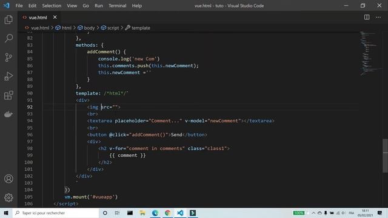Click the closing </script> tag
This screenshot has height=218, width=388.
pyautogui.click(x=66, y=203)
